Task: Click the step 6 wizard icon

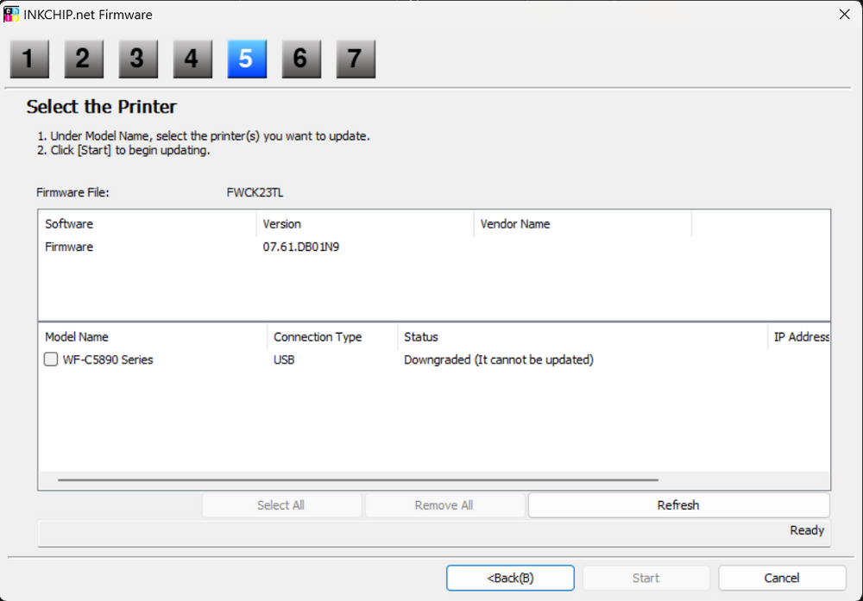Action: (300, 59)
